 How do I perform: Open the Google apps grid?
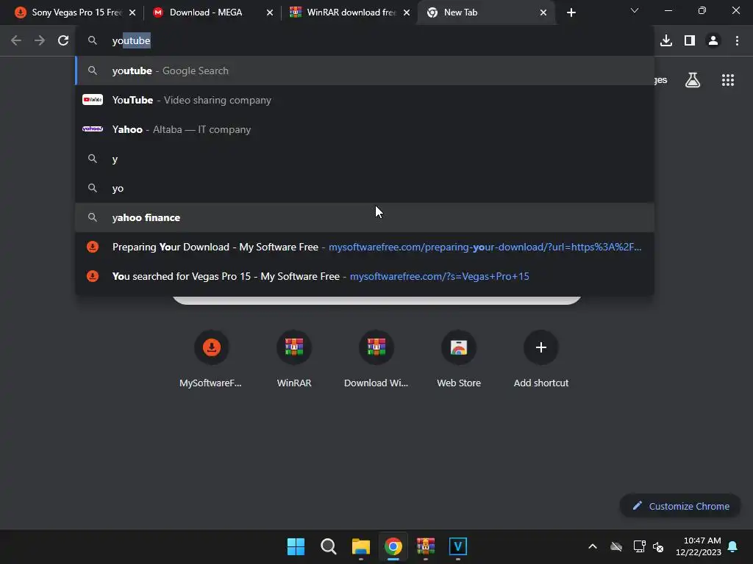click(x=728, y=80)
